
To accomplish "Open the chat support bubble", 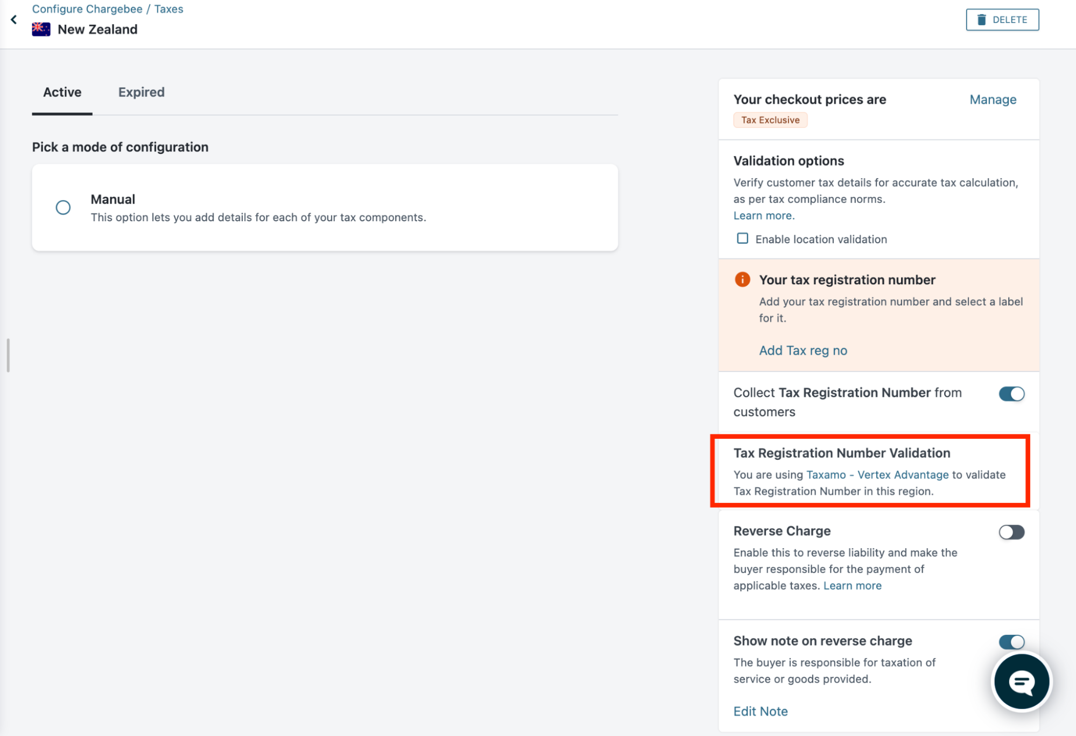I will click(1021, 682).
